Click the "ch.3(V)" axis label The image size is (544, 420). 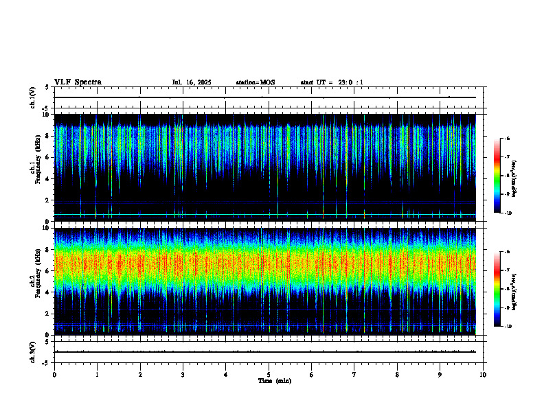point(32,352)
